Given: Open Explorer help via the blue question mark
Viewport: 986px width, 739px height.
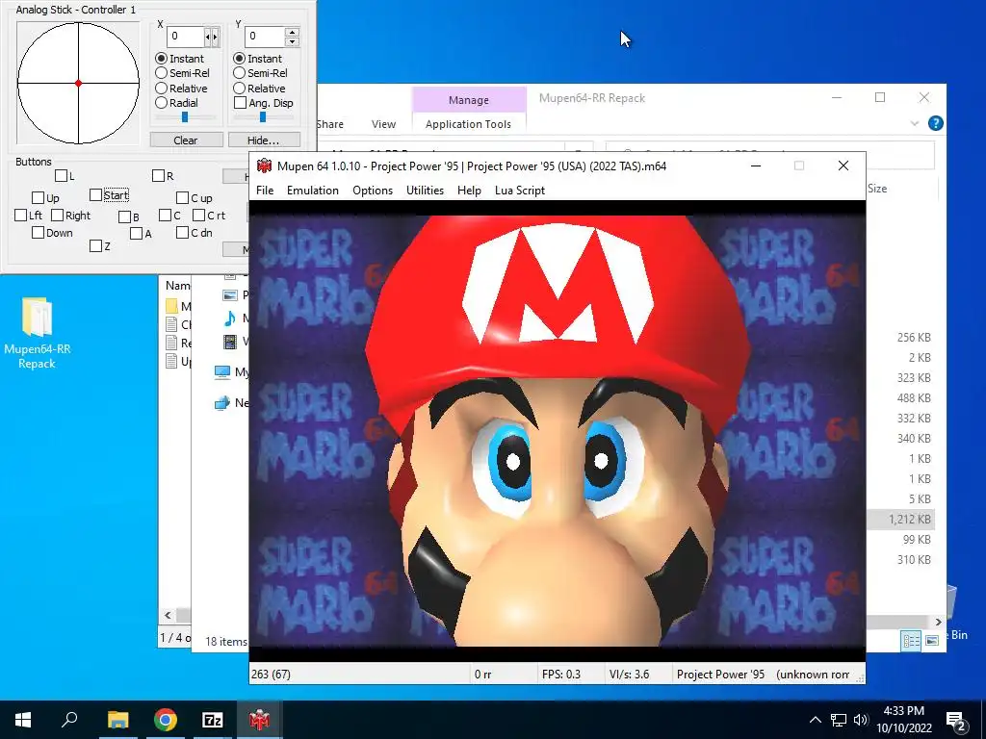Looking at the screenshot, I should pyautogui.click(x=935, y=123).
